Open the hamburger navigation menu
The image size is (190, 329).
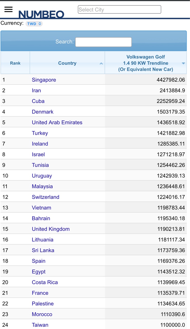point(8,10)
